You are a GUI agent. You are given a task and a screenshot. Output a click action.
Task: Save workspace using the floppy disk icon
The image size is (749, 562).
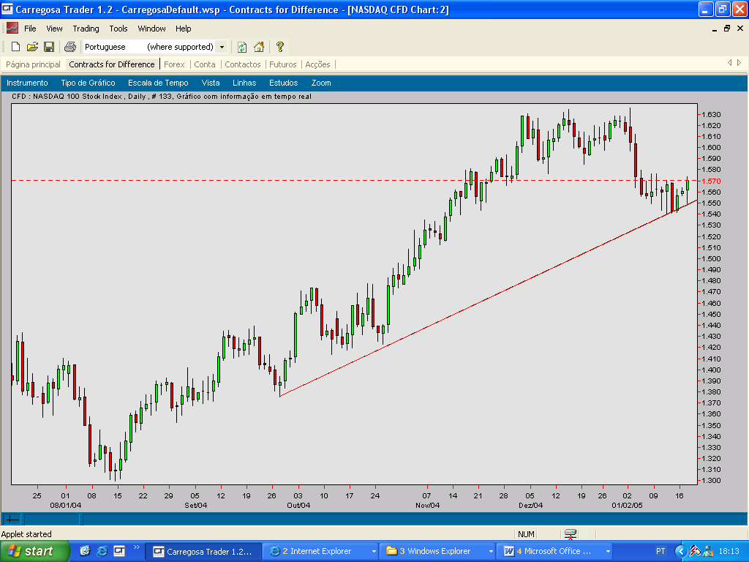[49, 47]
